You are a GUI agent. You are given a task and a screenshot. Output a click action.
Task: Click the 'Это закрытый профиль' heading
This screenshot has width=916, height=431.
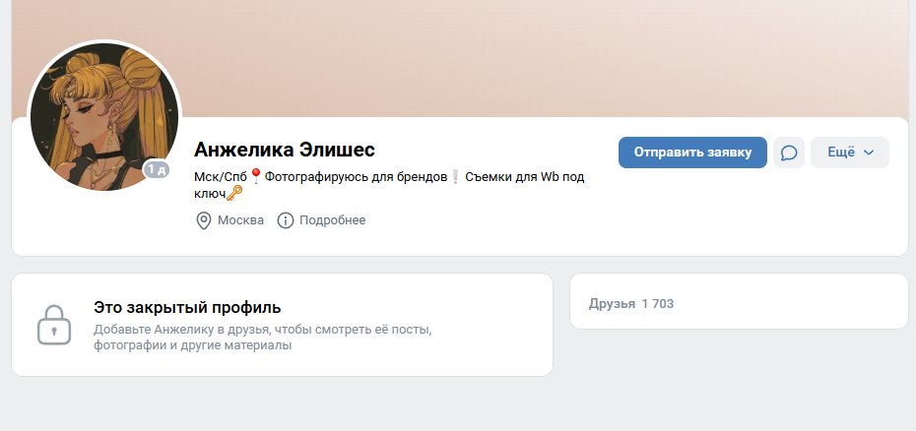(x=187, y=307)
